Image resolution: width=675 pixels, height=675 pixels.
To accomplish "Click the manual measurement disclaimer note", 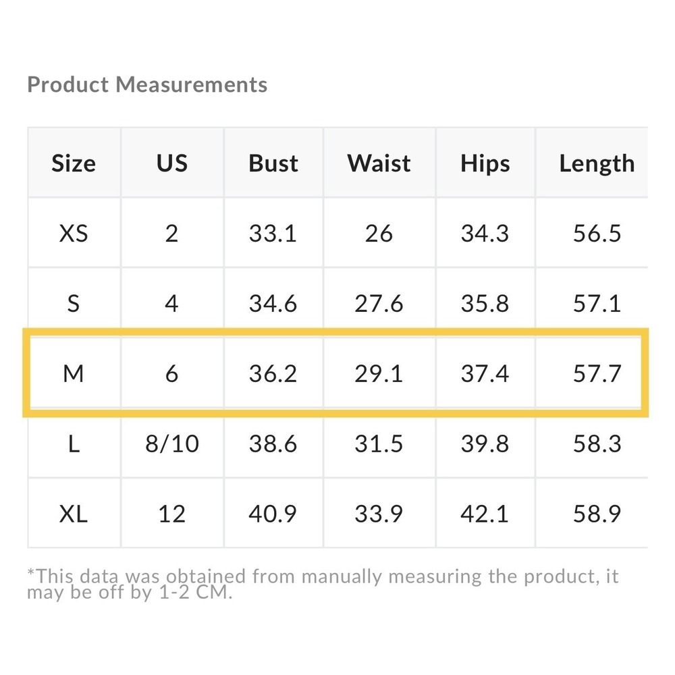I will 323,585.
